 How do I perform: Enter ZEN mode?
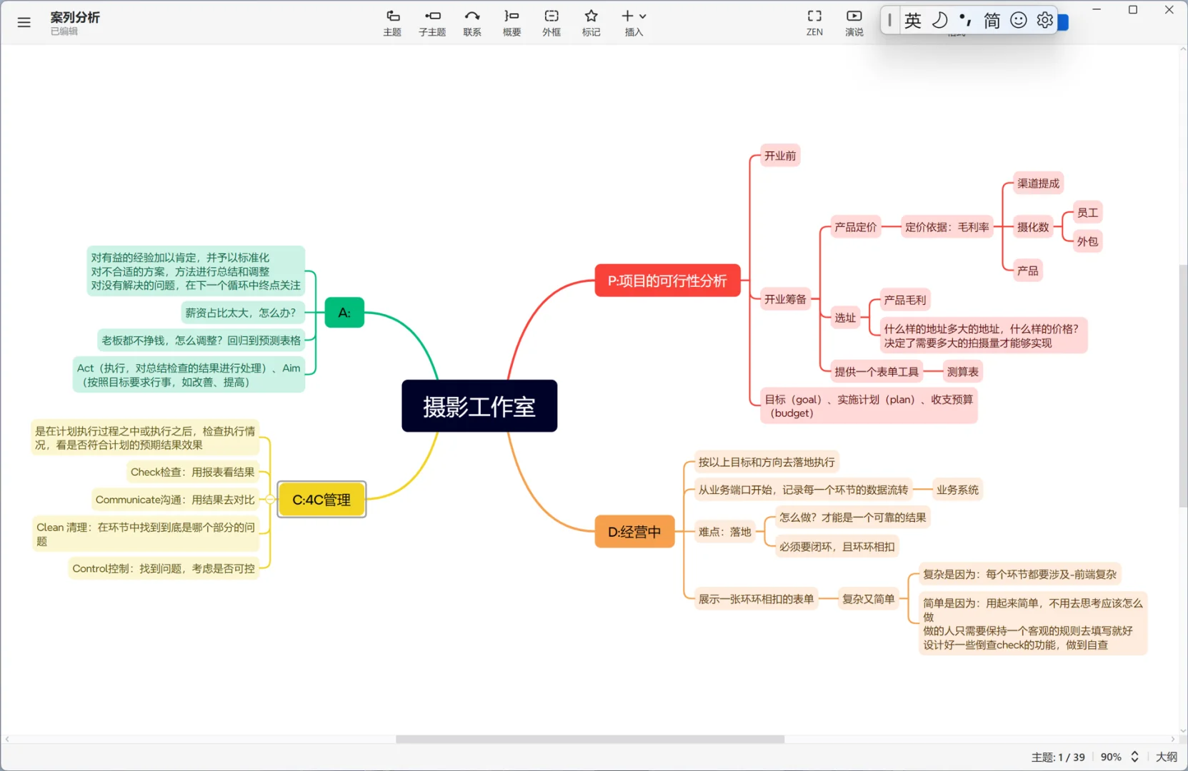pos(814,23)
